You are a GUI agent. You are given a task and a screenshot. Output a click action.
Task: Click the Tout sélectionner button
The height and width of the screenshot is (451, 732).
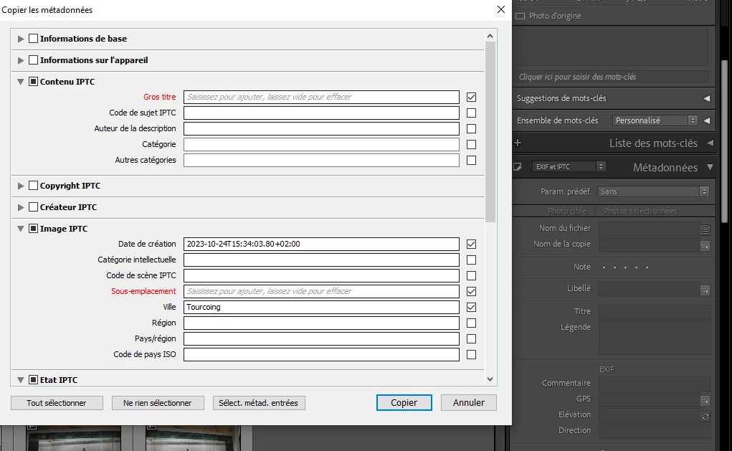tap(57, 403)
